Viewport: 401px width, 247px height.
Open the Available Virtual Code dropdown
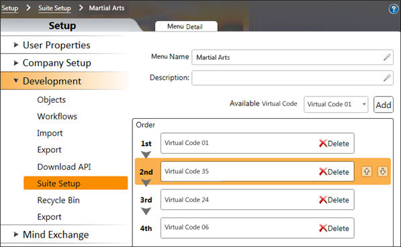336,104
